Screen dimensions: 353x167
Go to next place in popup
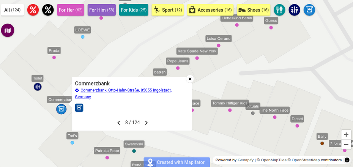(x=147, y=123)
